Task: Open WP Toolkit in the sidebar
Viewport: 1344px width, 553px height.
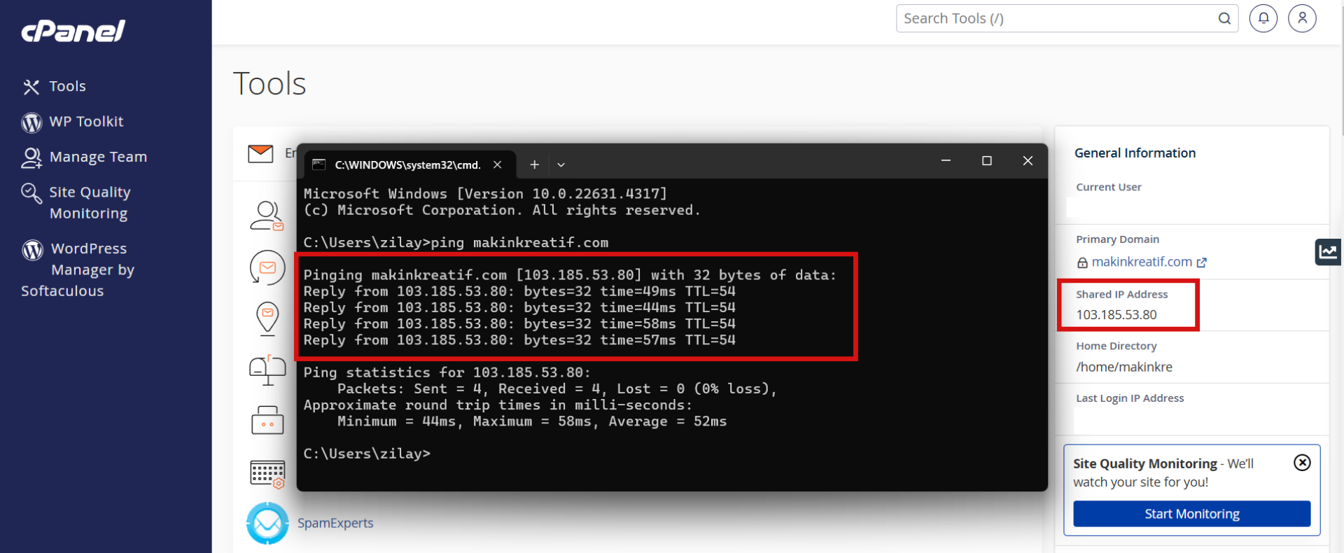Action: [86, 122]
